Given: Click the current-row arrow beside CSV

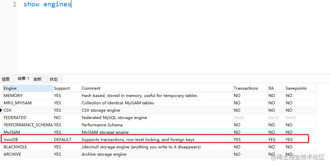Looking at the screenshot, I should (x=1, y=110).
